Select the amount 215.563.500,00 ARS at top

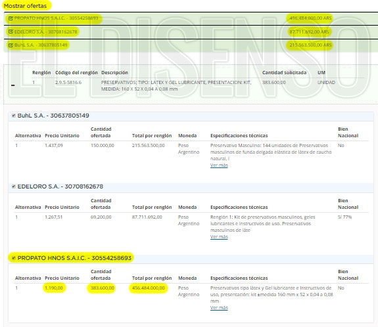click(x=310, y=45)
